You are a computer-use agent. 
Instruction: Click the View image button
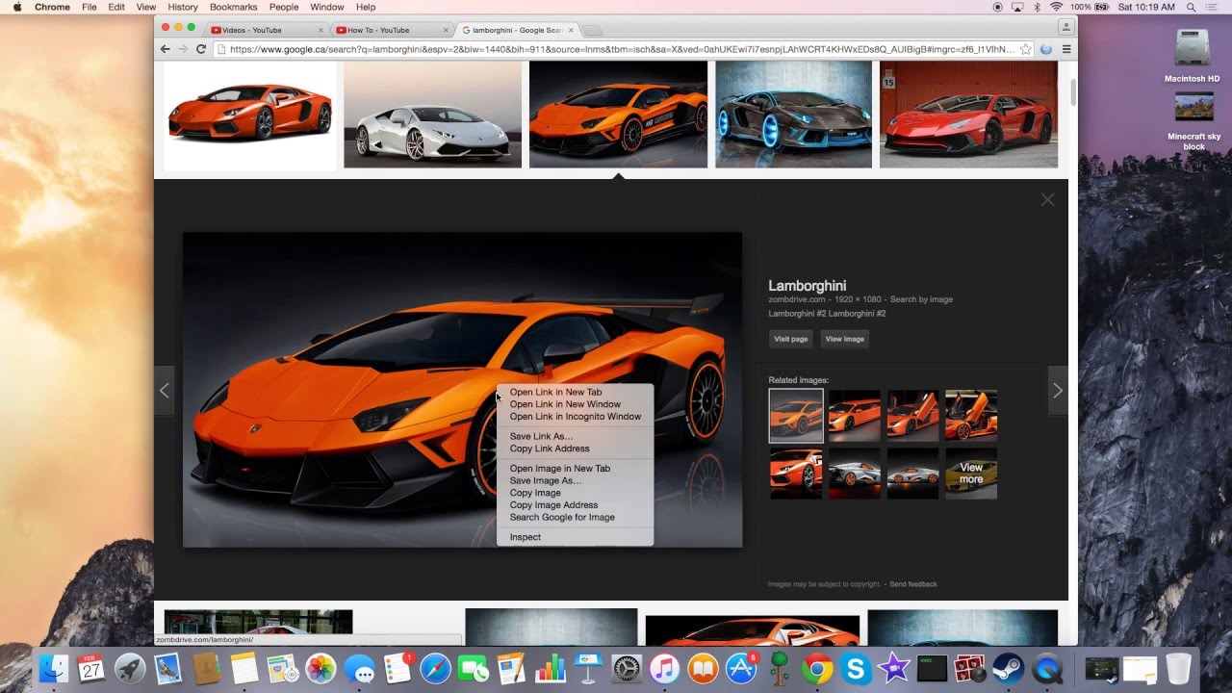(x=845, y=339)
